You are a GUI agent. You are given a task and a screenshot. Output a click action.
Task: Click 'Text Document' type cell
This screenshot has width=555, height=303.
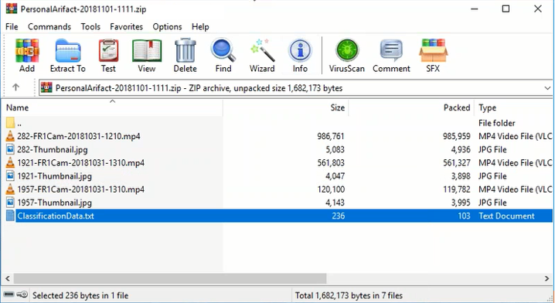506,216
